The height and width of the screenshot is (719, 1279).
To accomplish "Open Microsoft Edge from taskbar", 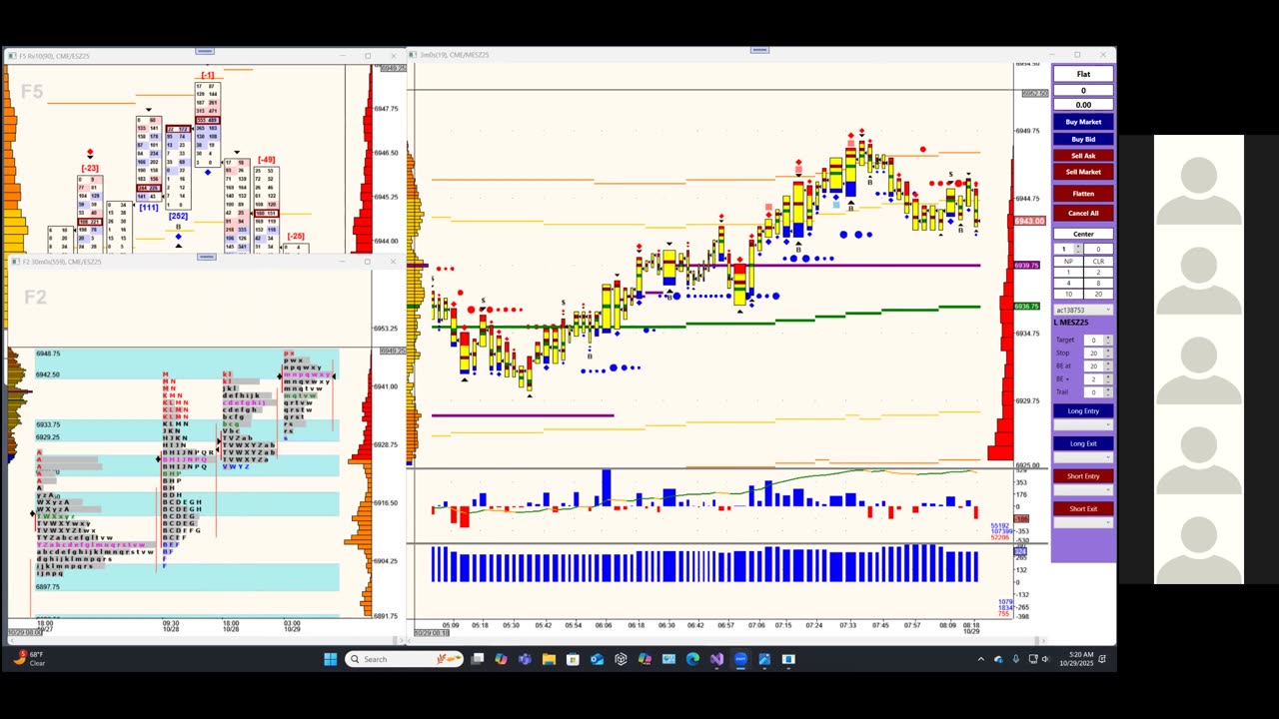I will click(692, 659).
